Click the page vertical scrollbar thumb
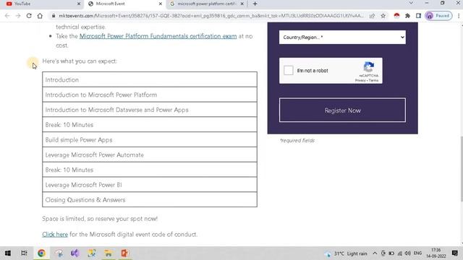This screenshot has height=260, width=463. pos(461,169)
